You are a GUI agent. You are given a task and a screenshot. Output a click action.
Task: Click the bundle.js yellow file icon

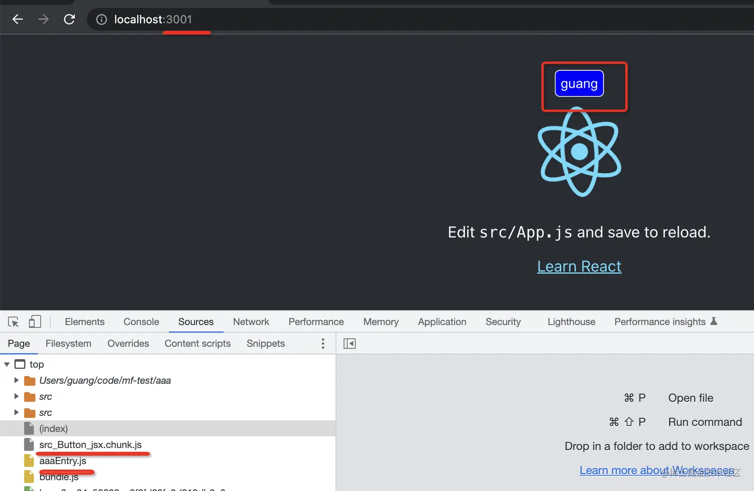pyautogui.click(x=29, y=477)
